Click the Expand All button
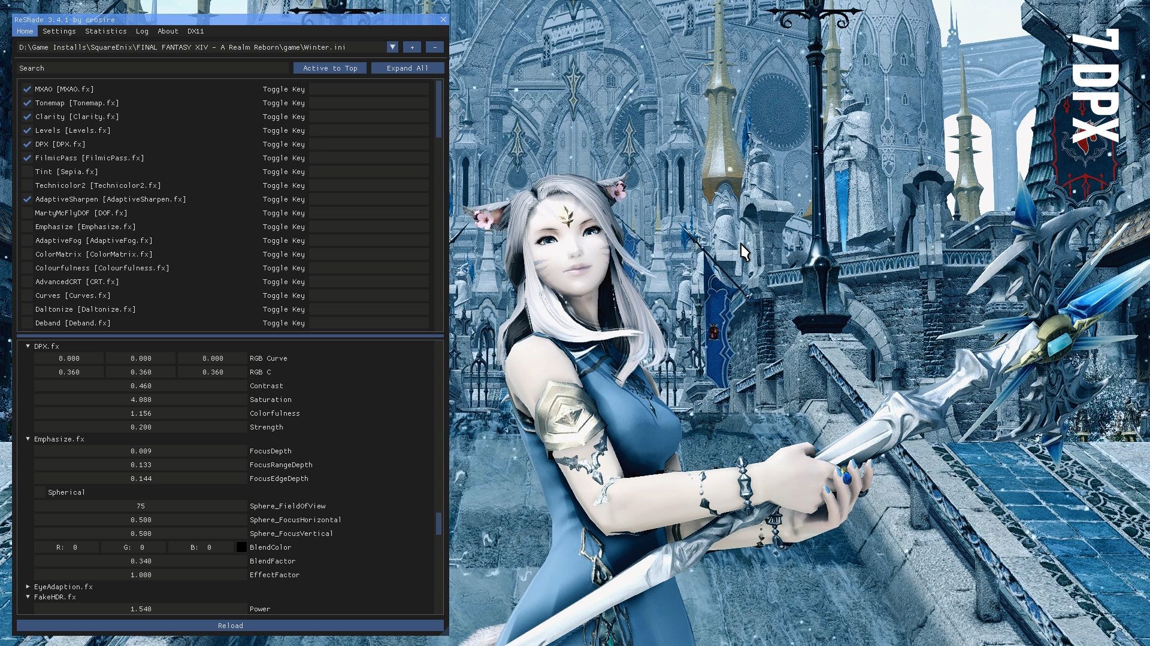This screenshot has width=1150, height=646. pyautogui.click(x=407, y=68)
